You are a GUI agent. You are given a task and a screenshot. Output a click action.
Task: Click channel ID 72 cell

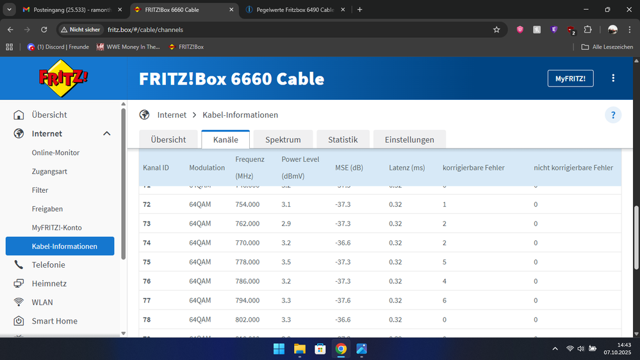pos(147,204)
